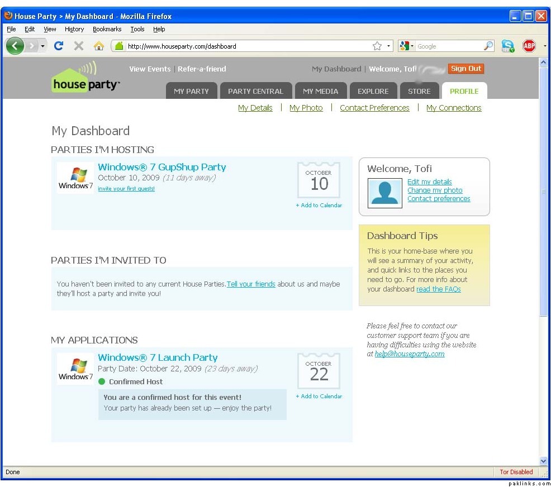The width and height of the screenshot is (551, 487).
Task: Click the profile avatar thumbnail
Action: pos(385,193)
